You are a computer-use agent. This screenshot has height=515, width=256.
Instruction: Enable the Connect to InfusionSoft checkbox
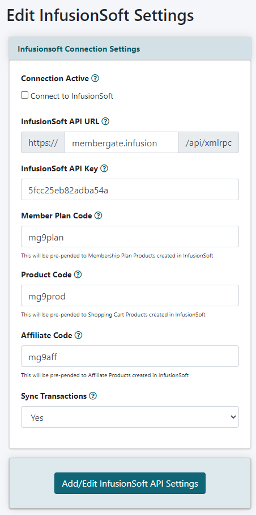(24, 95)
